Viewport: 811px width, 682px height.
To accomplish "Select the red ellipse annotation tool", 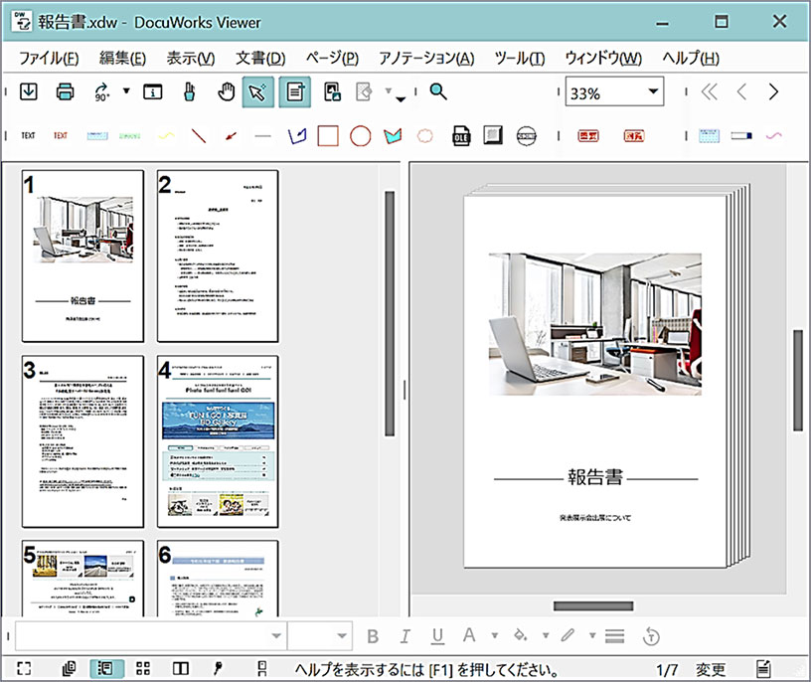I will point(360,136).
